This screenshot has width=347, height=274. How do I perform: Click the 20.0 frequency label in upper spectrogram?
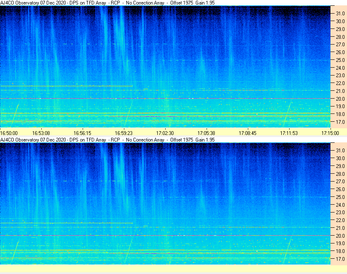[x=340, y=99]
